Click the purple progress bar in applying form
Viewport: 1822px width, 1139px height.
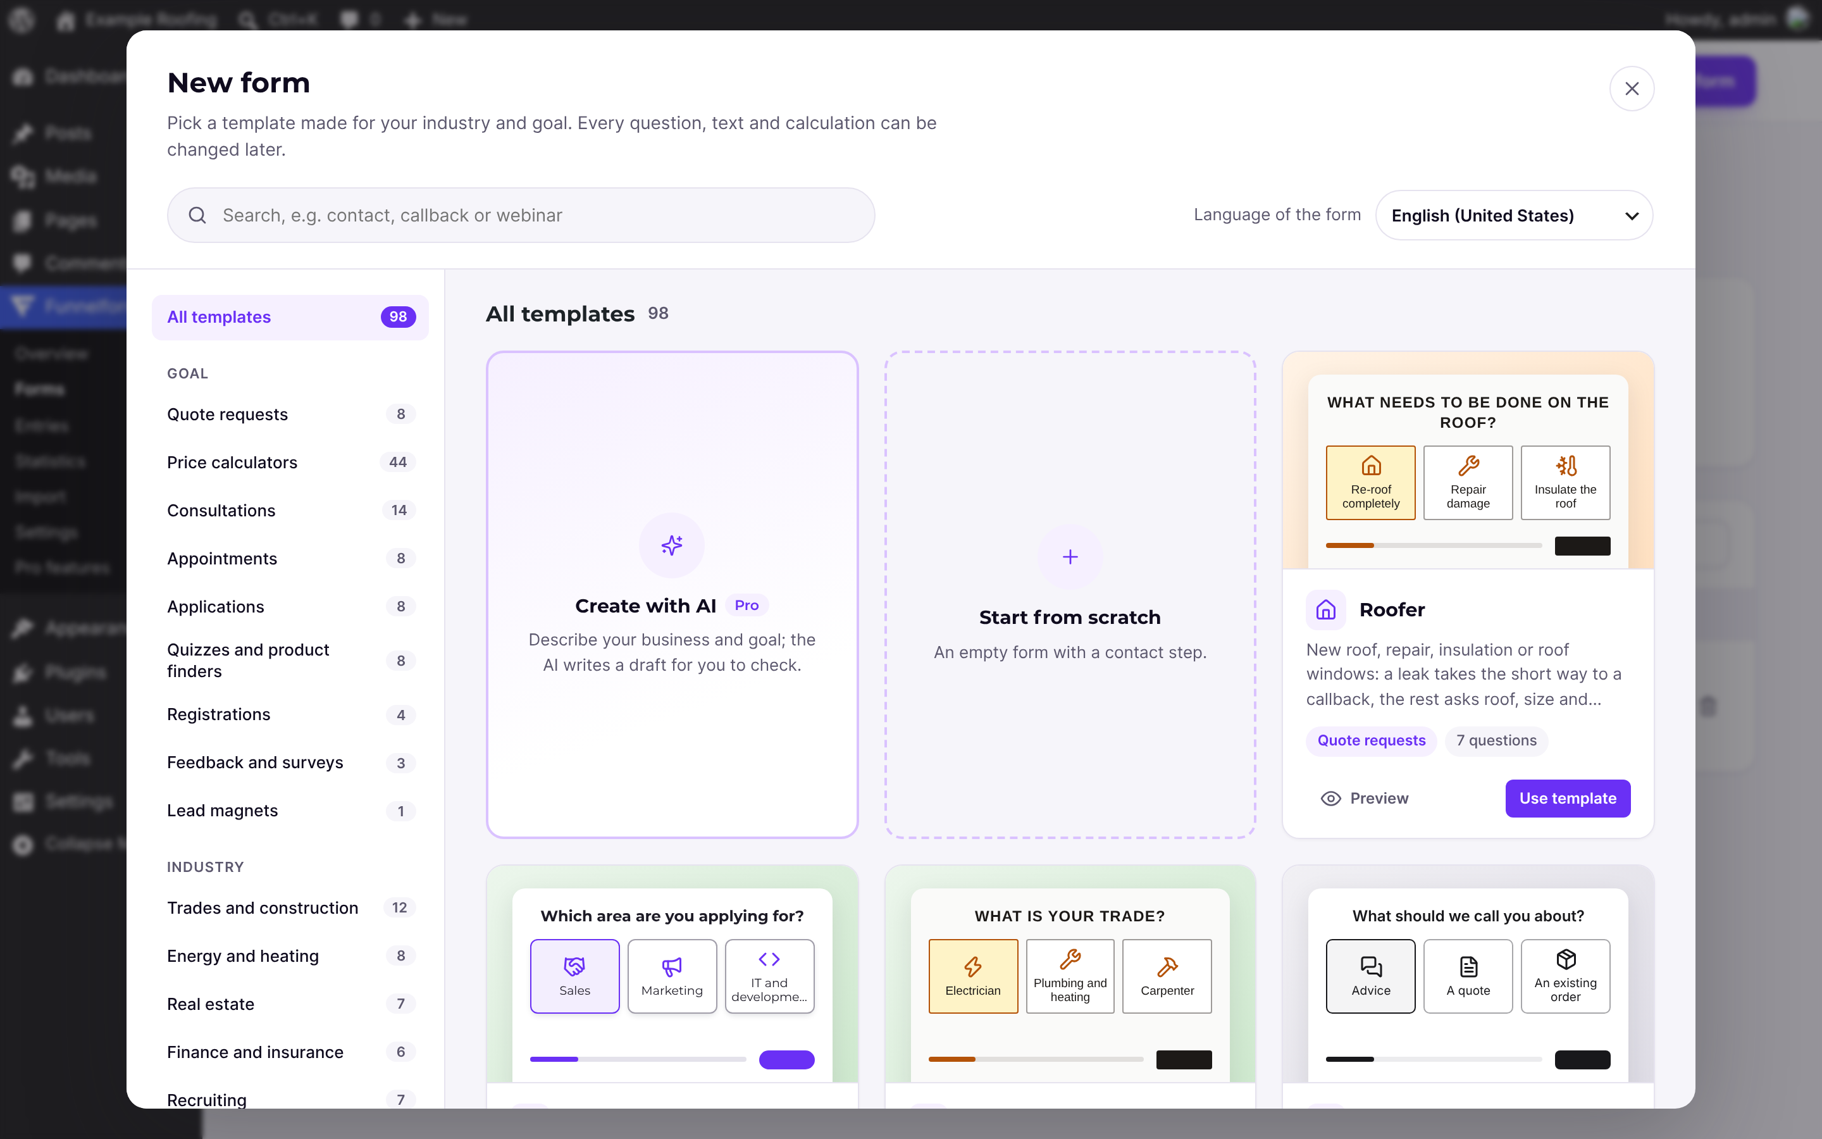click(638, 1059)
